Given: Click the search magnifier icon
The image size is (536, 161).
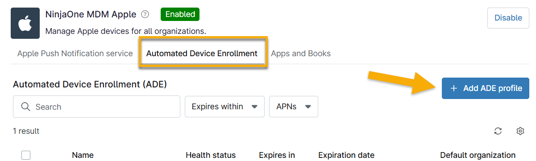Looking at the screenshot, I should 26,107.
